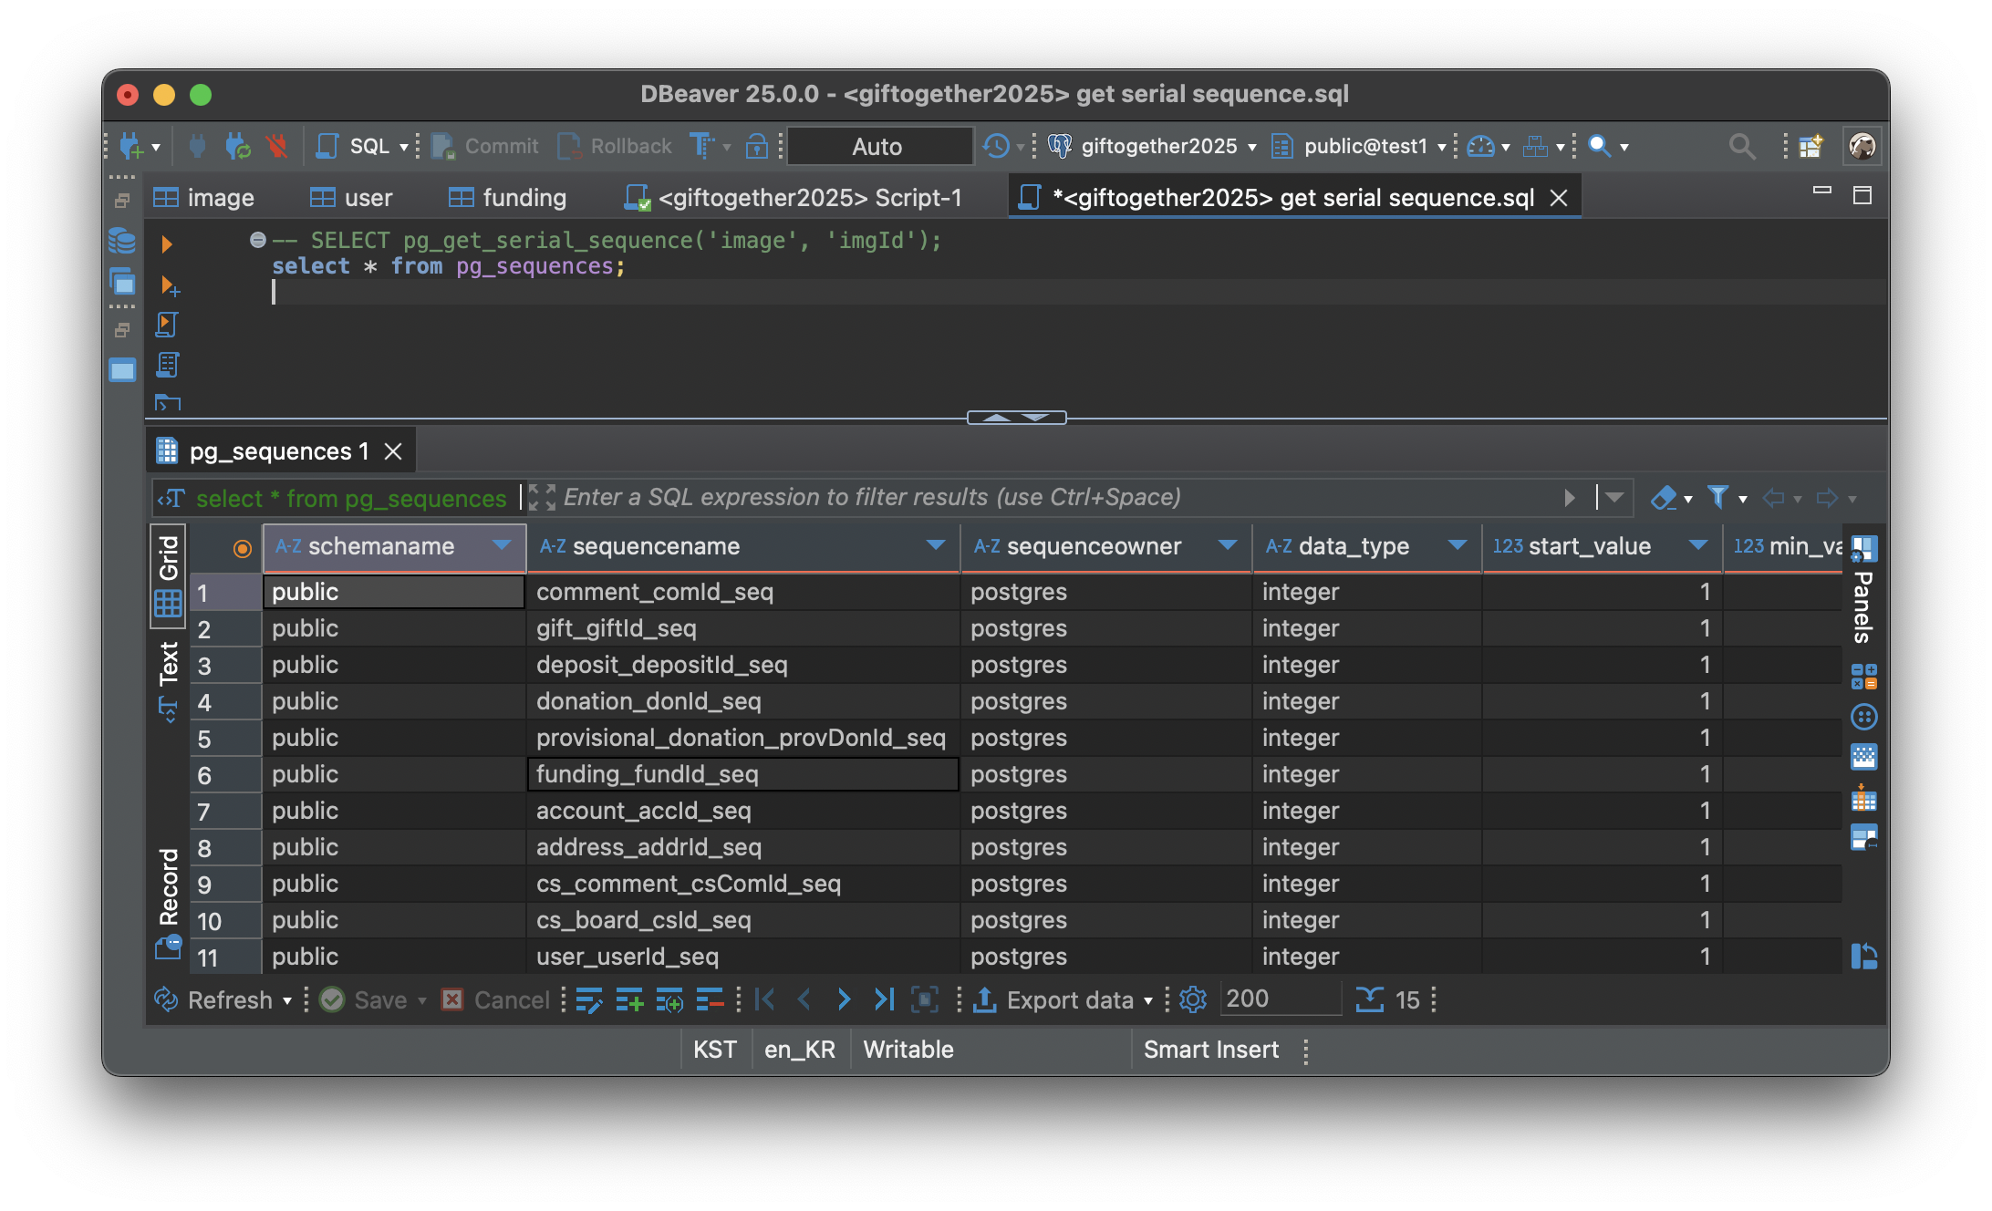Select the funding_fundId_seq cell
Viewport: 1992px width, 1211px height.
(742, 774)
